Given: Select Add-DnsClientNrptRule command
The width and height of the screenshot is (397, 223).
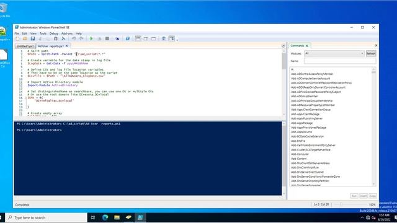Looking at the screenshot, I should point(305,168).
